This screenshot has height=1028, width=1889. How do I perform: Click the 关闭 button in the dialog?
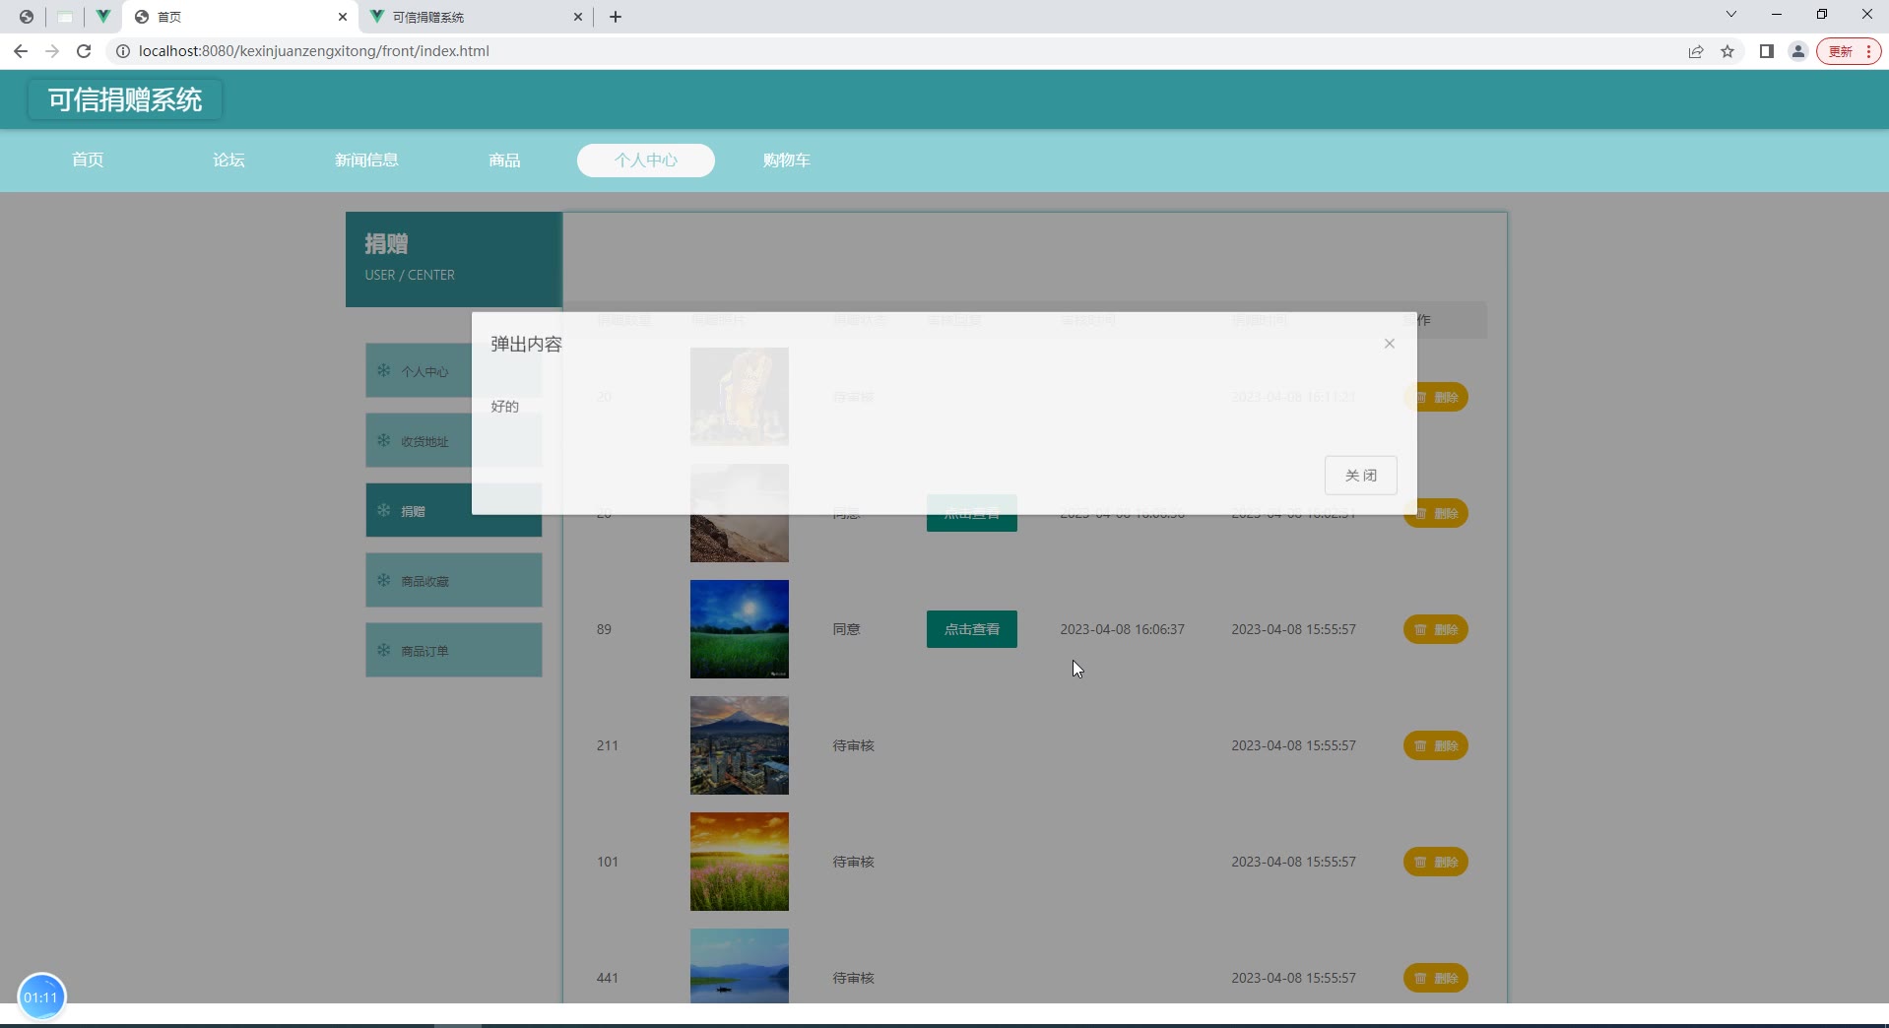point(1360,476)
